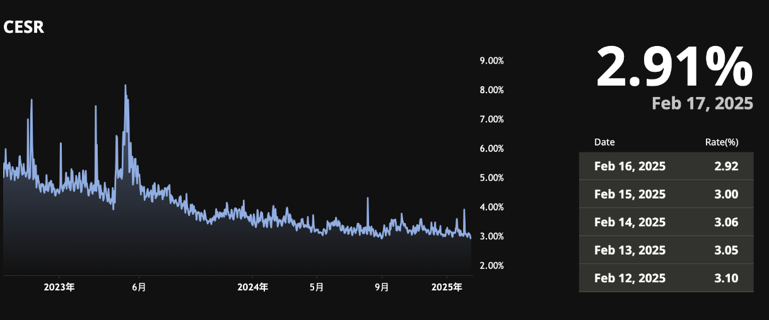The height and width of the screenshot is (320, 769).
Task: Click the large 2.91% rate value
Action: 674,67
